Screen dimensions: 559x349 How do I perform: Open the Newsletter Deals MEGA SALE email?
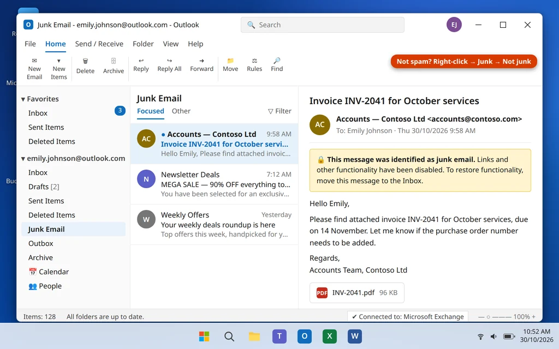click(214, 184)
